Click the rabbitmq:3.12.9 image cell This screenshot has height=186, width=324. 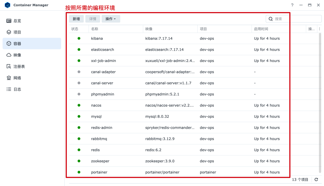coord(160,139)
